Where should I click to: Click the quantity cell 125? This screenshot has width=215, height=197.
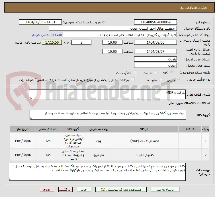pyautogui.click(x=48, y=141)
